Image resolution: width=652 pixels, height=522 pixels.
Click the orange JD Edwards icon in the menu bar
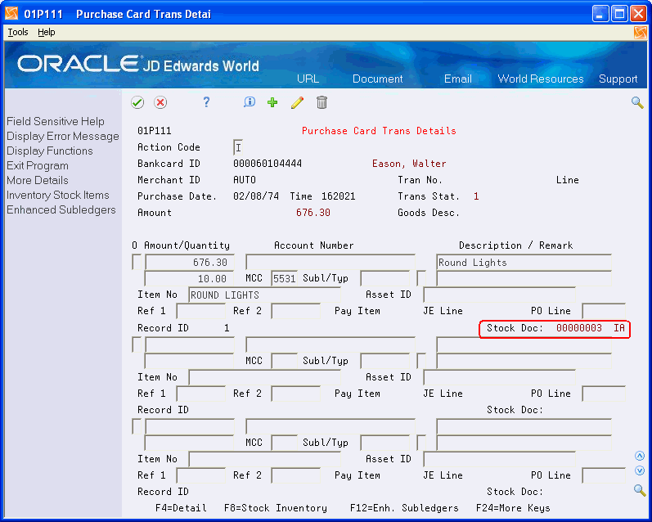click(x=641, y=33)
